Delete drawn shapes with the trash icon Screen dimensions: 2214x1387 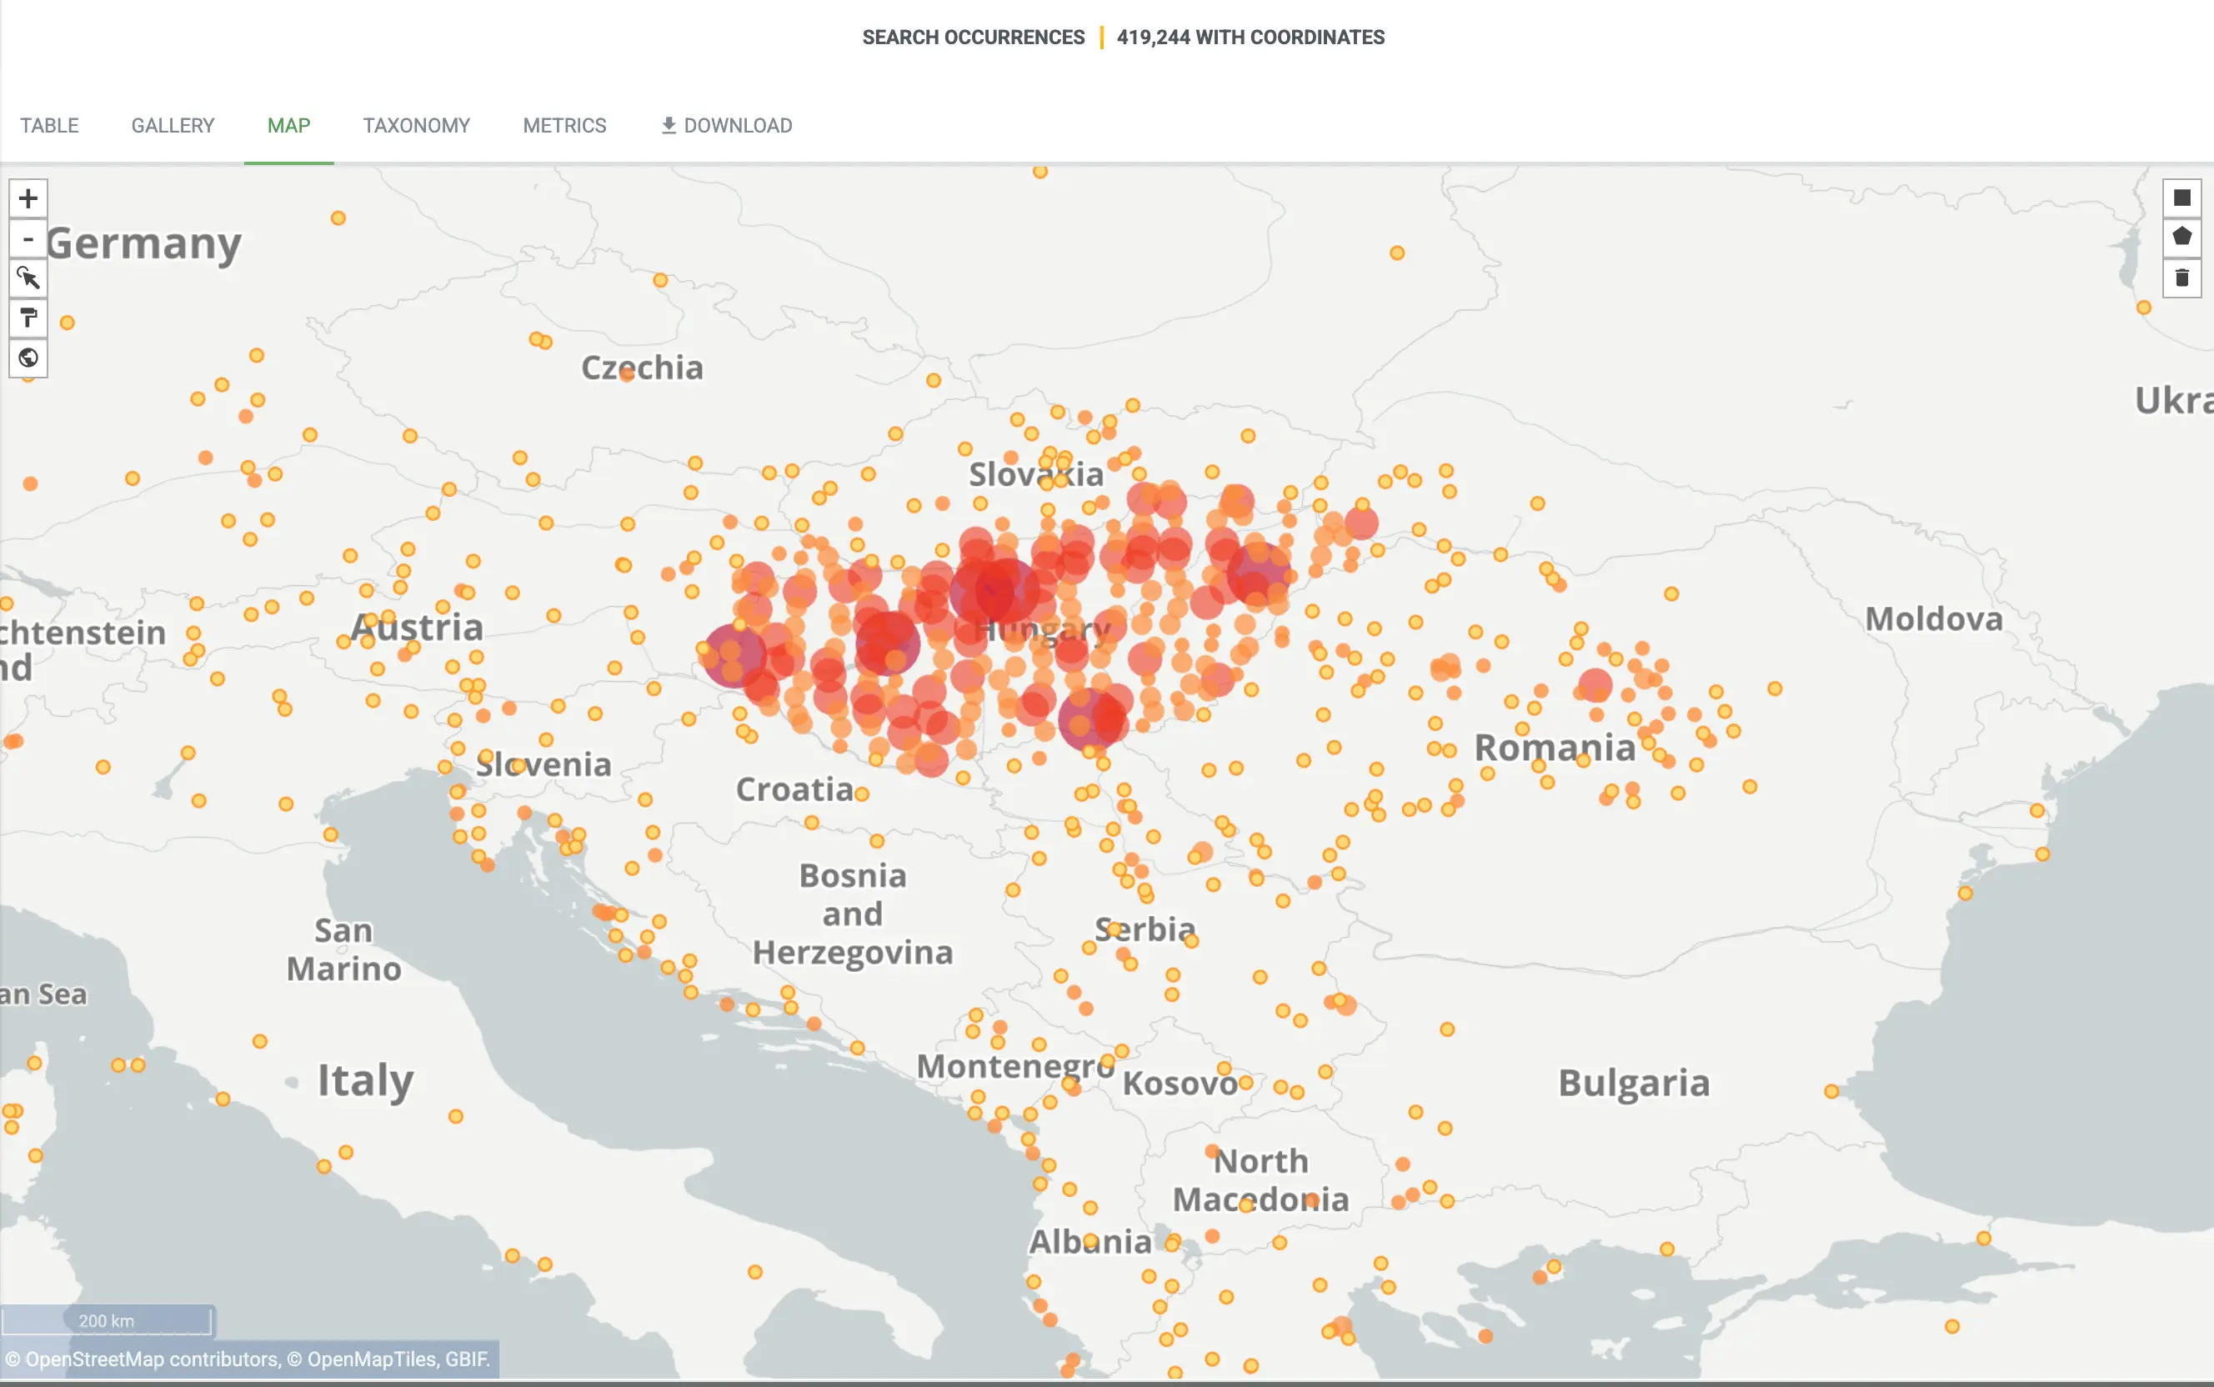(2181, 278)
